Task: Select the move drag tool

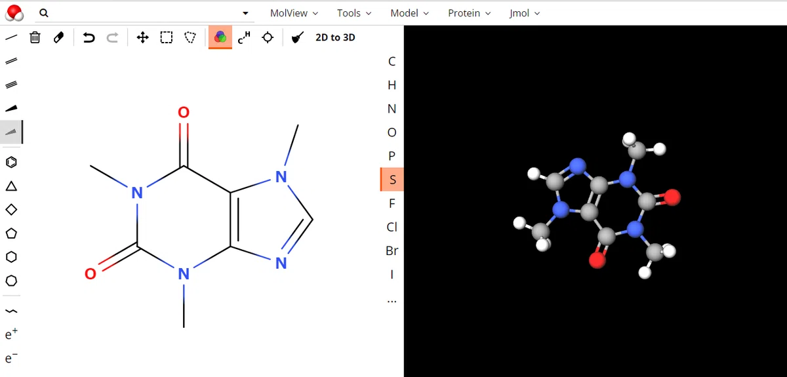Action: 142,37
